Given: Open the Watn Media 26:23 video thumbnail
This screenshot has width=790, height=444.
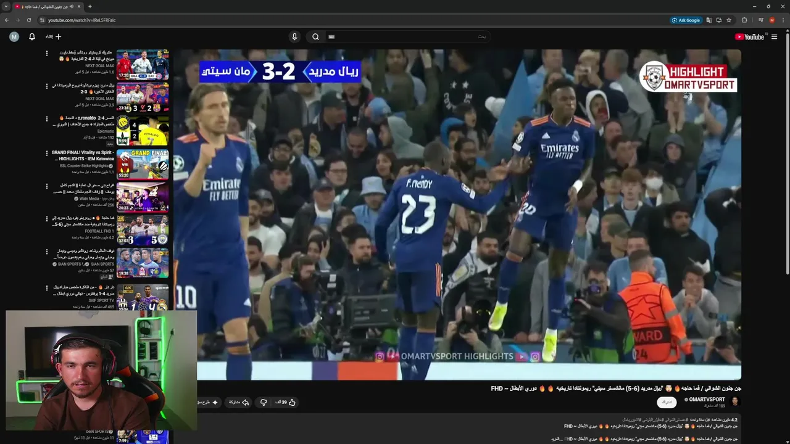Looking at the screenshot, I should pyautogui.click(x=143, y=197).
